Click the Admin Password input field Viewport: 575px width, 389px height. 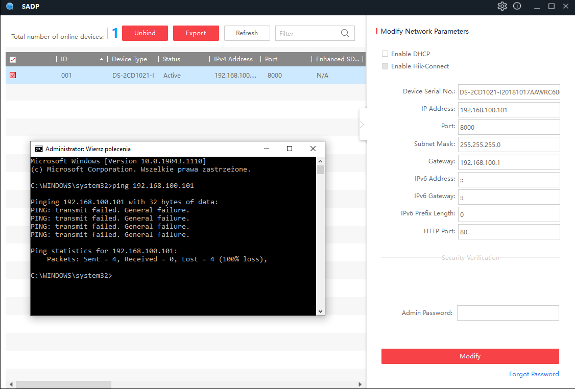pyautogui.click(x=508, y=312)
